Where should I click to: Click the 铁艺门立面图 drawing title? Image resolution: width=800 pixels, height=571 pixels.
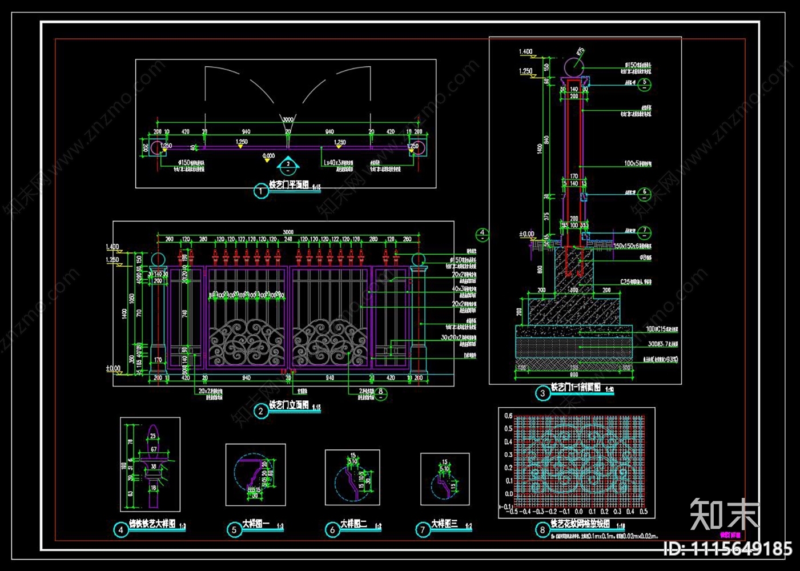(x=289, y=405)
